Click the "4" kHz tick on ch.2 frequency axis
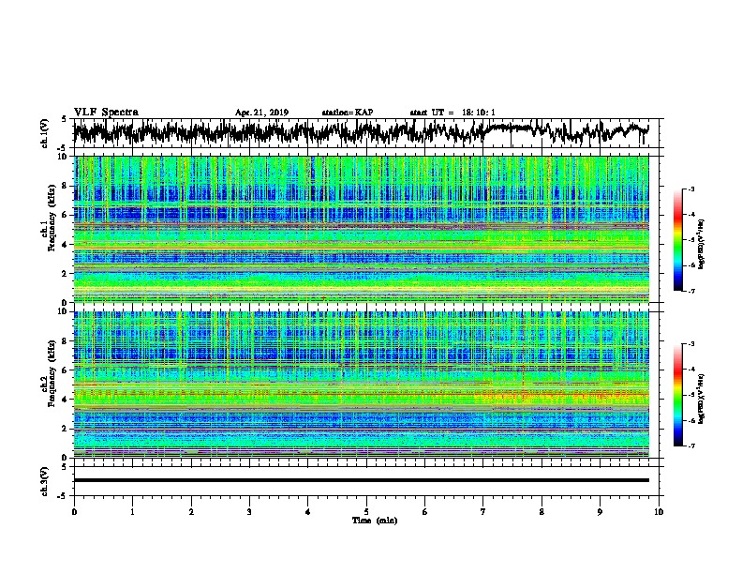 pos(67,400)
